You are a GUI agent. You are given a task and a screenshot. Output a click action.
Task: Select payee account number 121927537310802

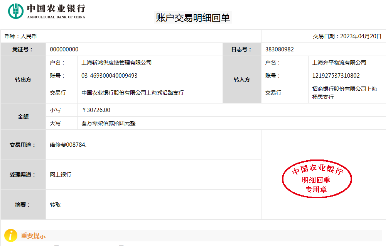[x=336, y=76]
